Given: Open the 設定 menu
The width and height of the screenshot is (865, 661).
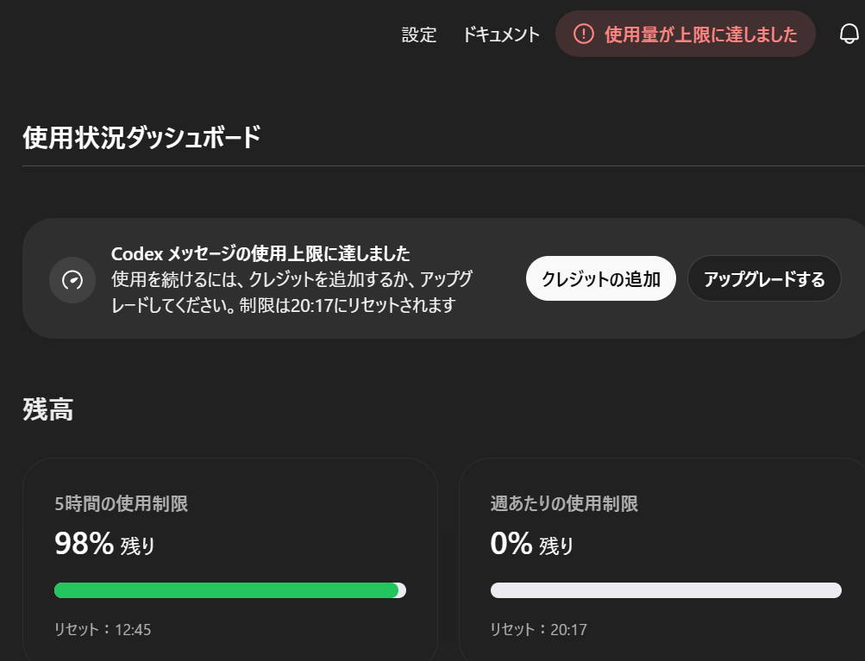Looking at the screenshot, I should click(x=419, y=35).
